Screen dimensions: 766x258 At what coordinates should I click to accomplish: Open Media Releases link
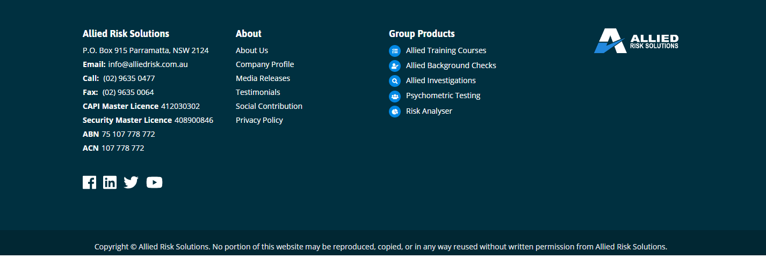pos(263,78)
